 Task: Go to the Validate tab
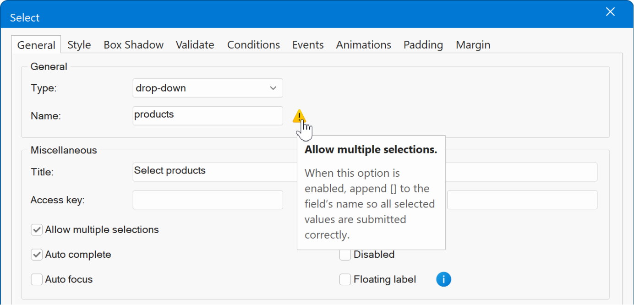pyautogui.click(x=195, y=45)
